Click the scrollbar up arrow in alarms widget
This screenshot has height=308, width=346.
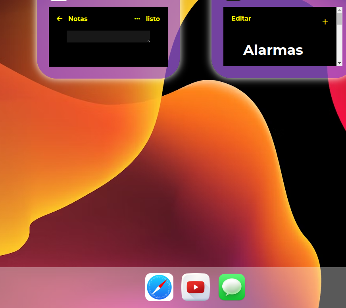(339, 10)
